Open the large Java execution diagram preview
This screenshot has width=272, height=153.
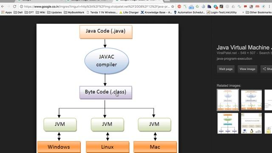(108, 88)
